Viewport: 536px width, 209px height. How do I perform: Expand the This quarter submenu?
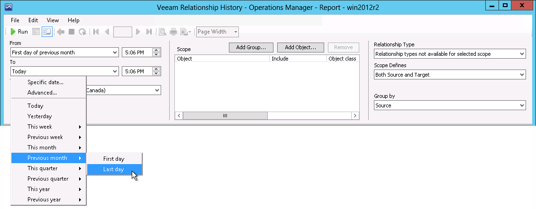click(48, 168)
